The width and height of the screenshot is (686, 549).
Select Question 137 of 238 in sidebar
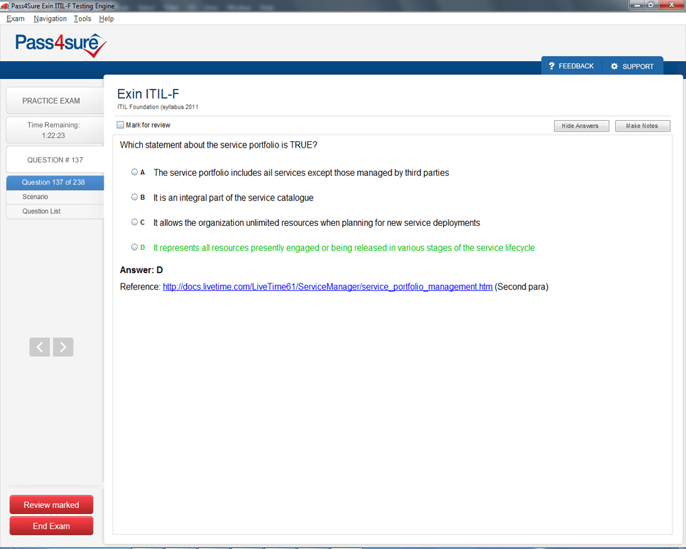(x=55, y=182)
